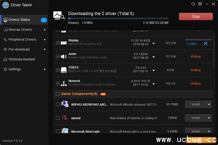Click the Display graphics card icon
This screenshot has width=218, height=145.
pos(64,43)
